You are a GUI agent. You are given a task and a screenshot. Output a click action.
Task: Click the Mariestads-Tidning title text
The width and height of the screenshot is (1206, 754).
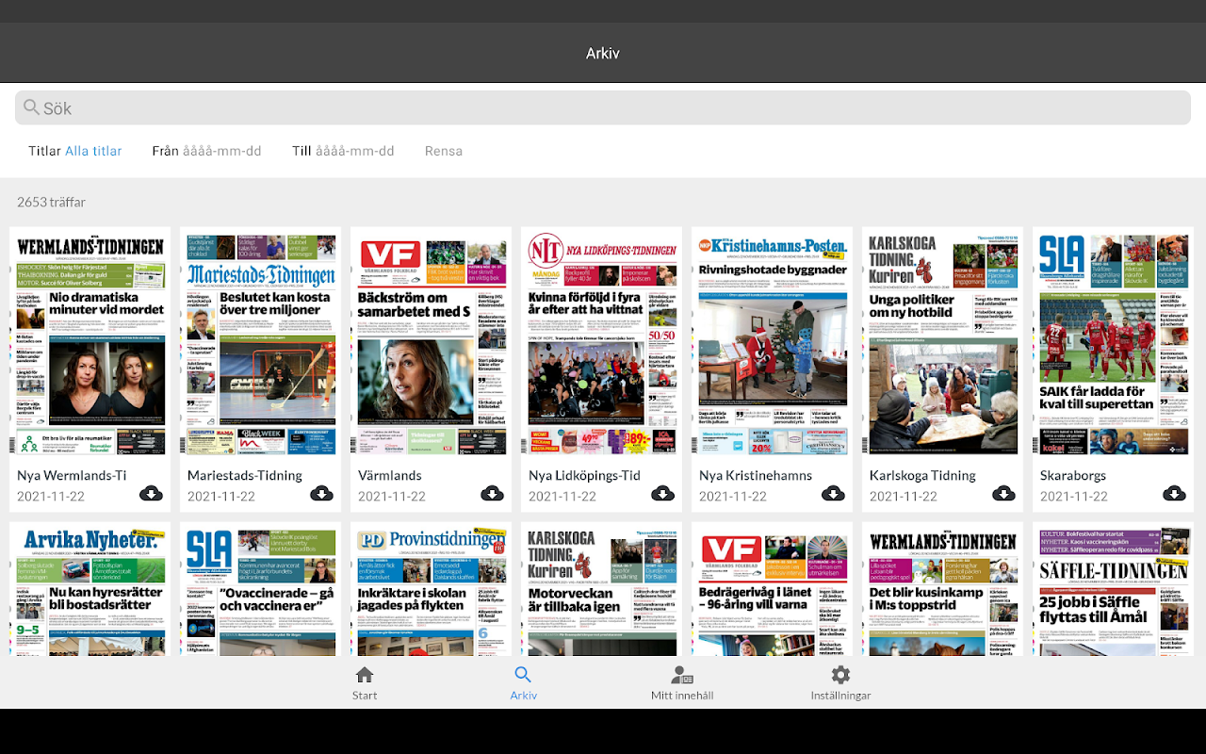click(245, 476)
